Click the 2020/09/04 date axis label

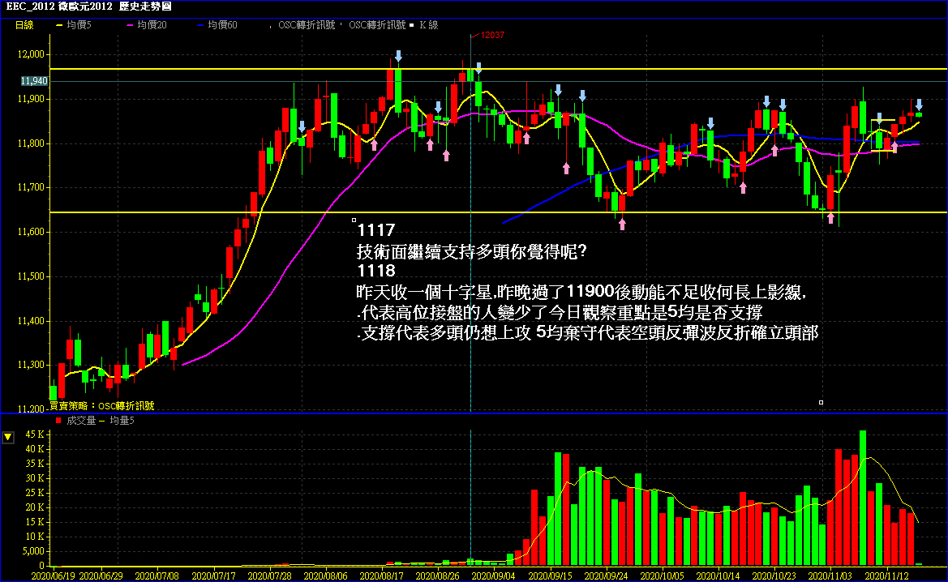click(x=493, y=576)
